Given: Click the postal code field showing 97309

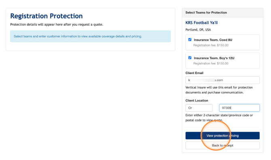Looking at the screenshot, I should point(239,108).
